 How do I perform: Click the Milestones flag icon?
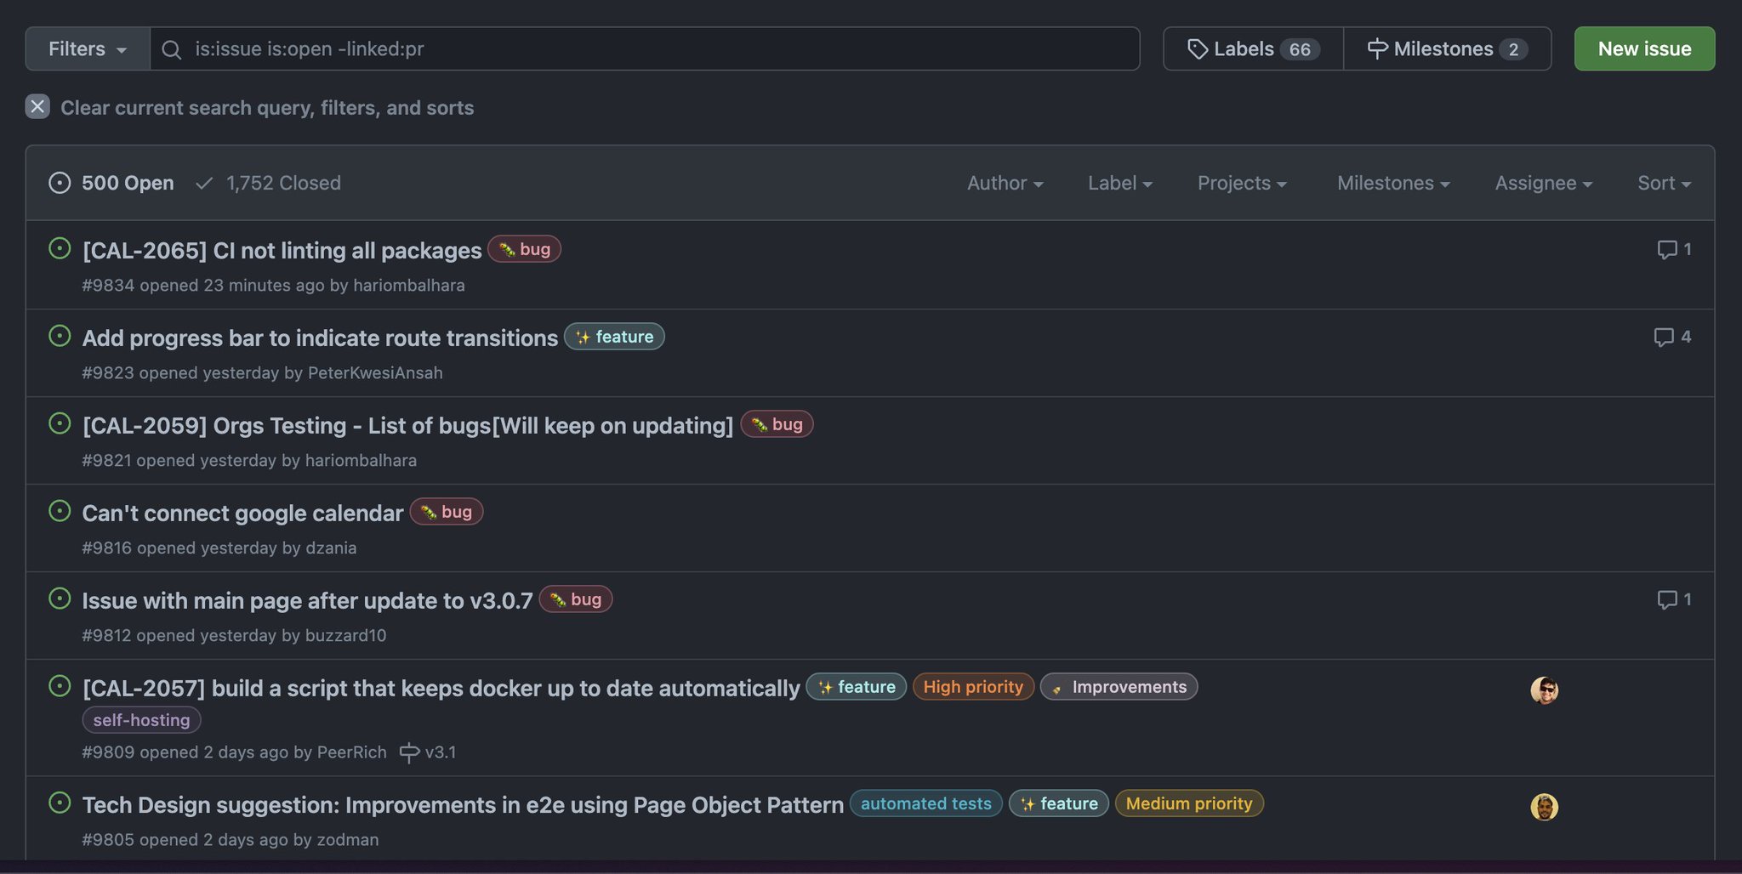point(1377,48)
